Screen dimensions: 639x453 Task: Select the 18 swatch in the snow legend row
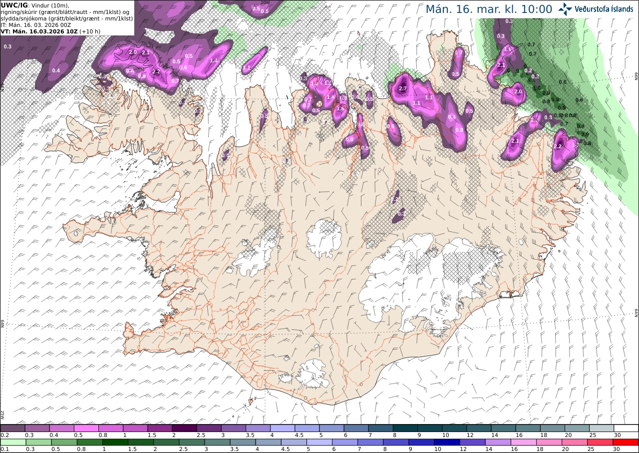(552, 428)
